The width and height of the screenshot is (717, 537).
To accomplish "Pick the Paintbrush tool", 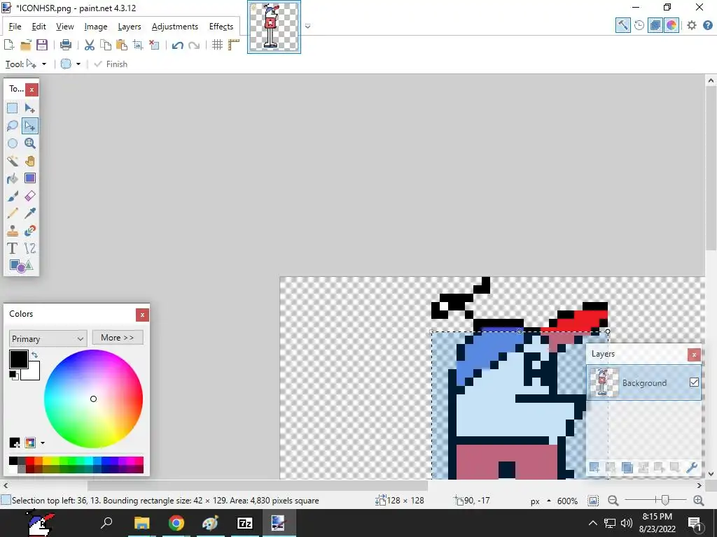I will [x=13, y=196].
